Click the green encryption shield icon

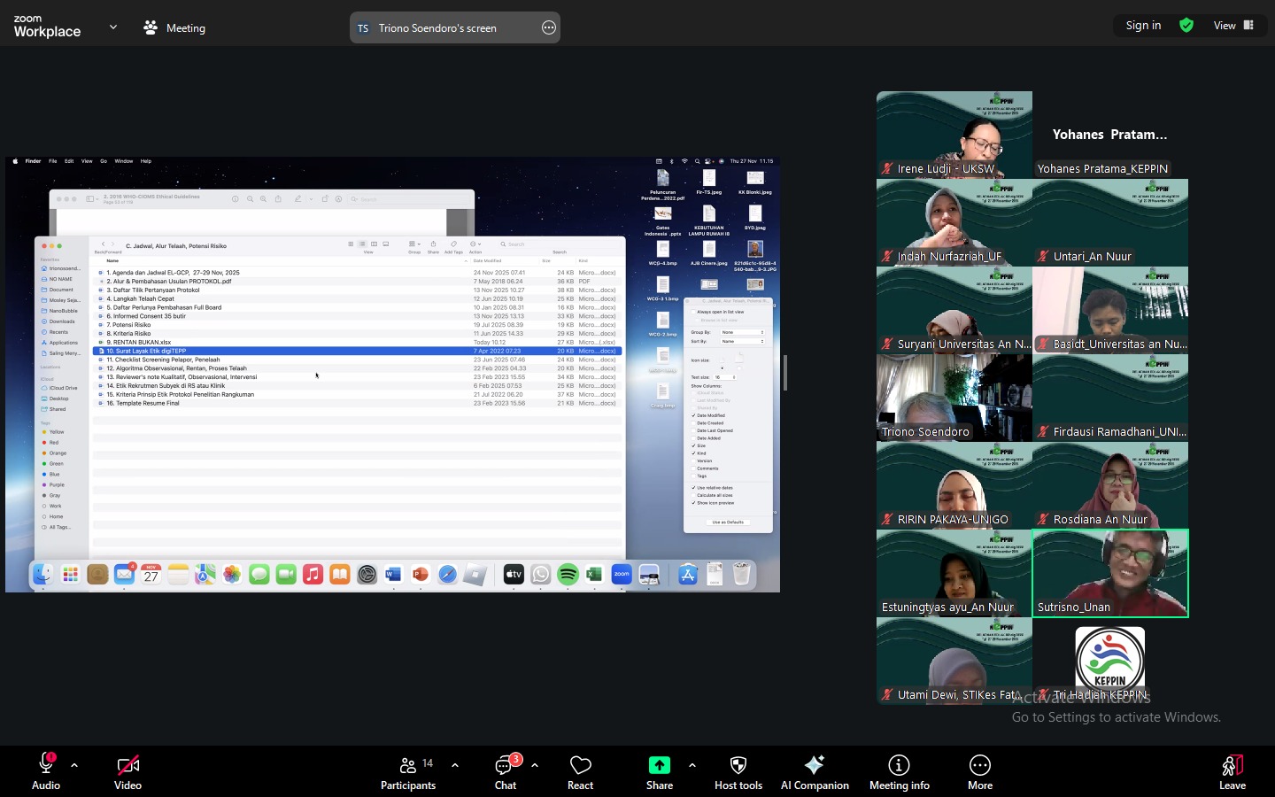tap(1186, 26)
